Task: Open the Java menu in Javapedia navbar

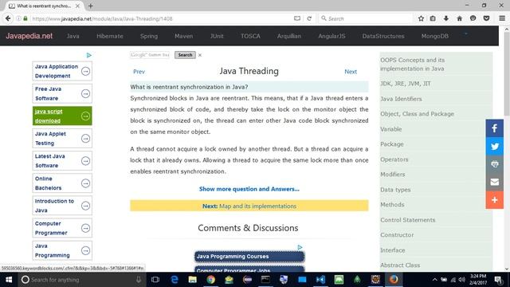Action: click(x=73, y=36)
